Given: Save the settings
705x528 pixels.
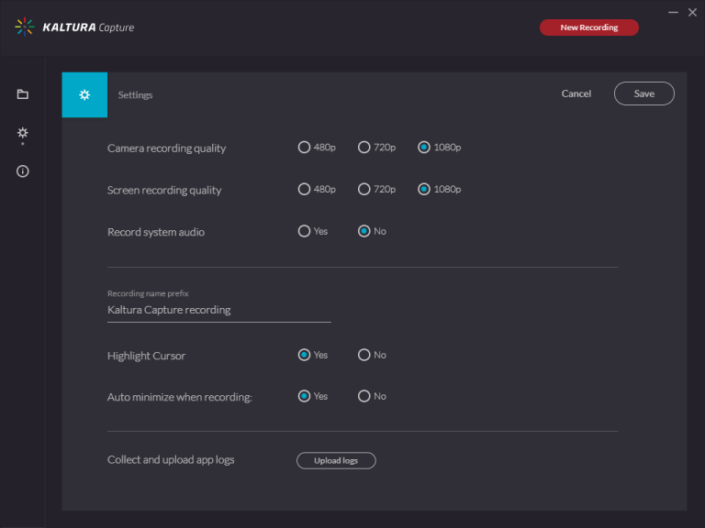Looking at the screenshot, I should tap(643, 93).
